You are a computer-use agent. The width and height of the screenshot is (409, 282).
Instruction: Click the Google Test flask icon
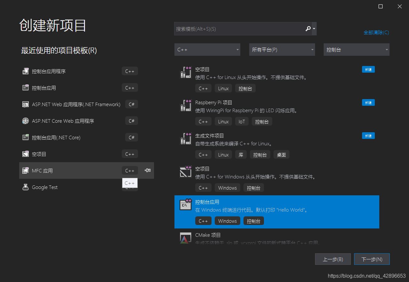[26, 187]
